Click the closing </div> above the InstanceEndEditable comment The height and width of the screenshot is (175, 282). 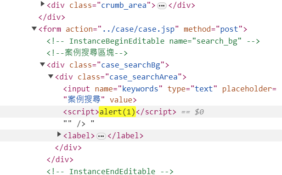pyautogui.click(x=60, y=159)
